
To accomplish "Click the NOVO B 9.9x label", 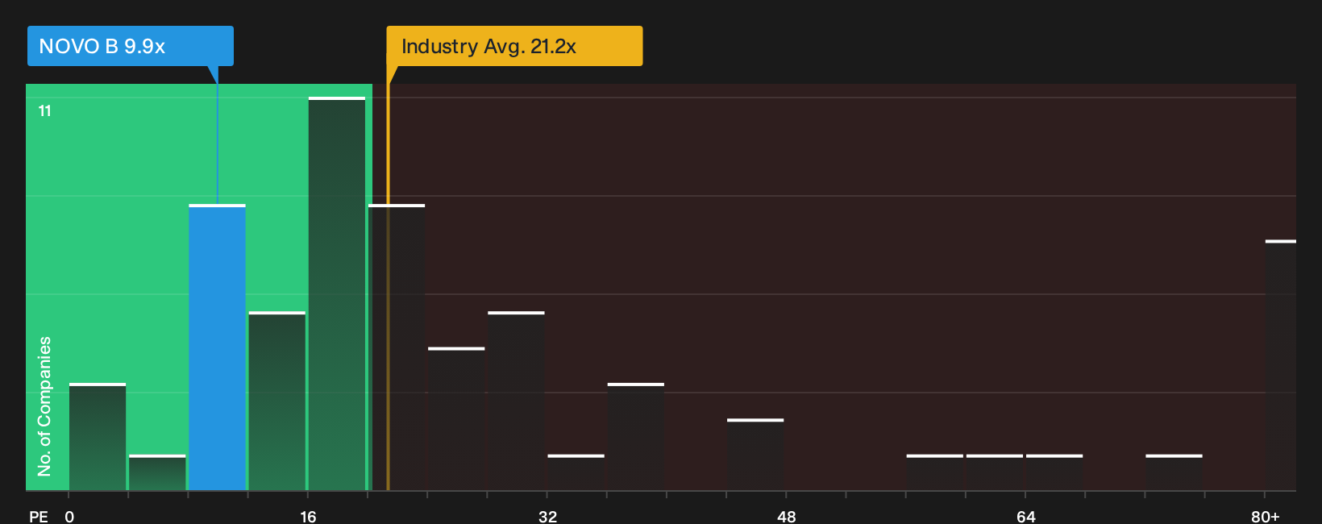I will (130, 46).
